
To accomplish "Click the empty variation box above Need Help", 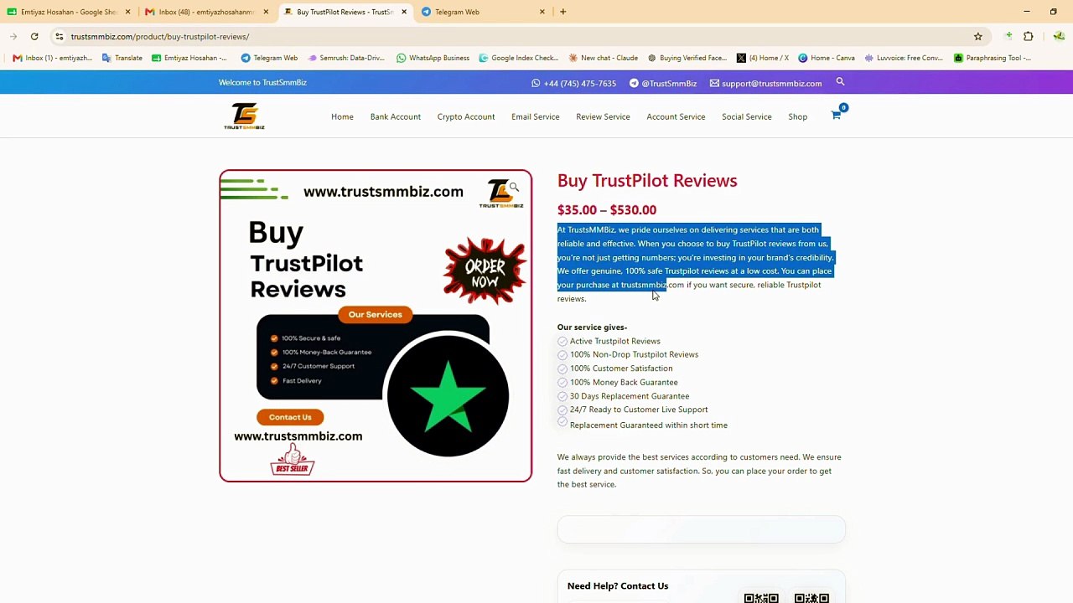I will tap(702, 529).
